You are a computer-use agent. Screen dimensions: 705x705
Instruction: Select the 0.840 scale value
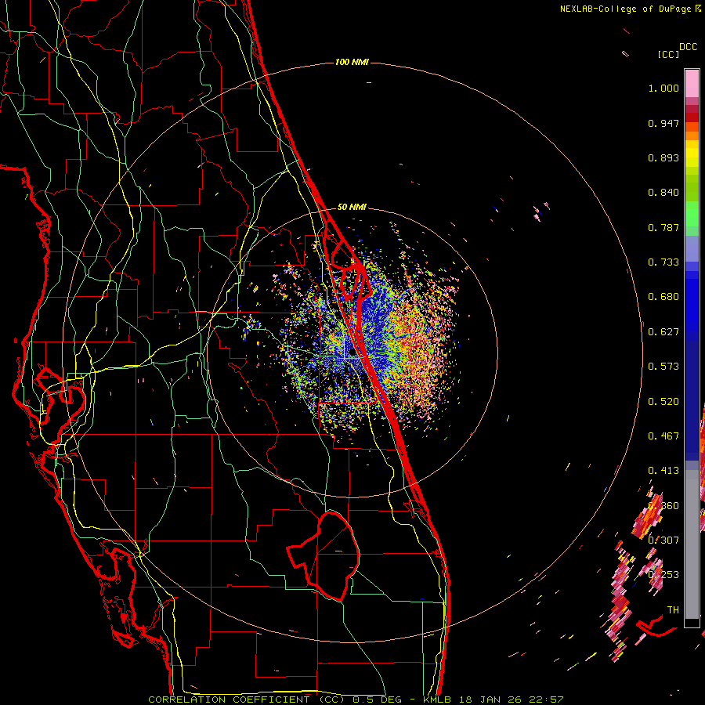tap(663, 193)
